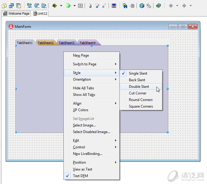207x184 pixels.
Task: Toggle the Text DFM checked option
Action: pyautogui.click(x=80, y=176)
